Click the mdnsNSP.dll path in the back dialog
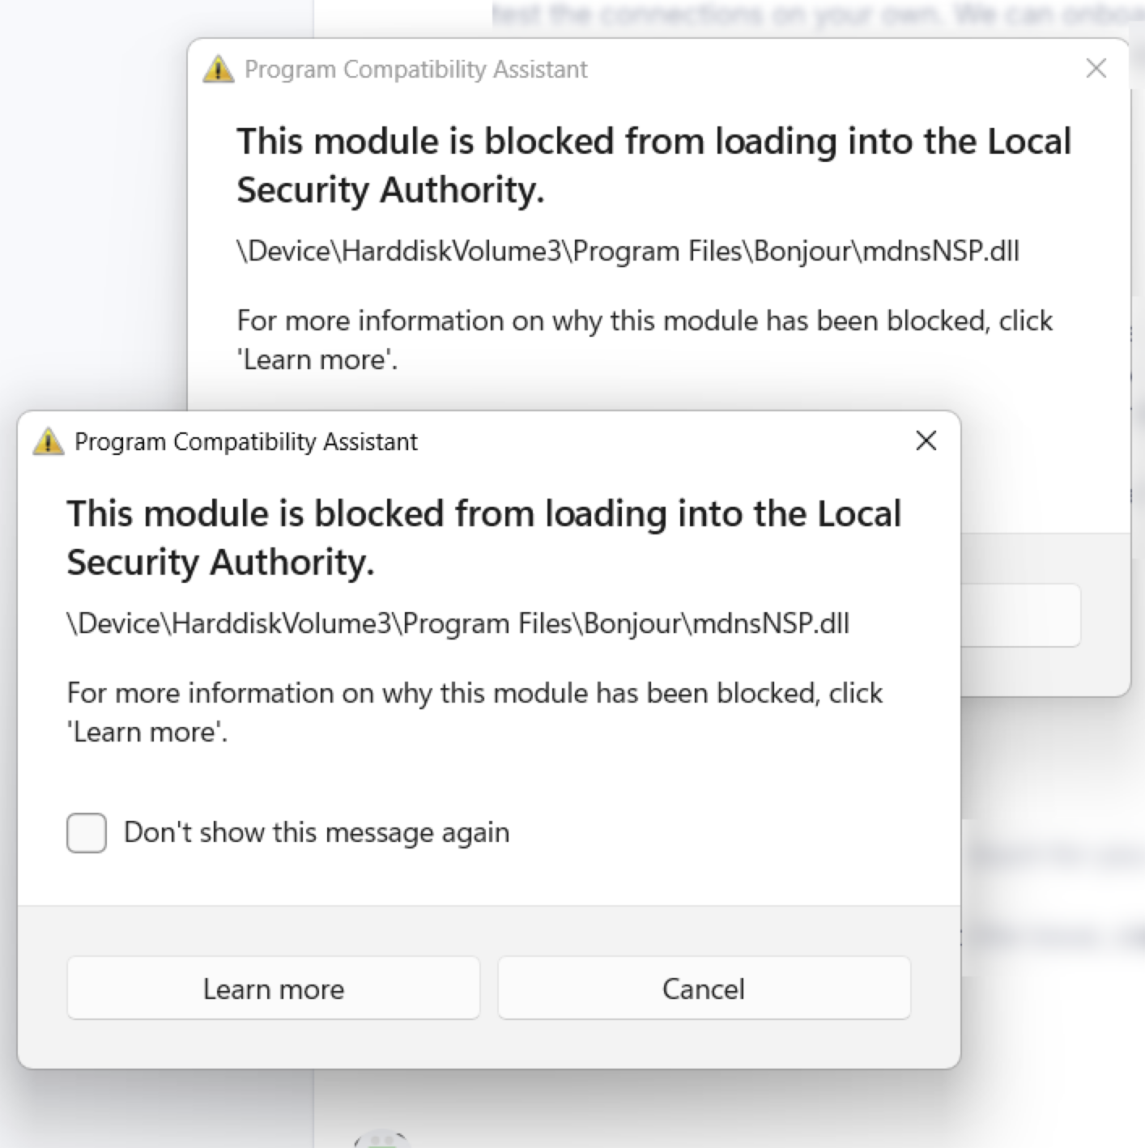1145x1148 pixels. (x=628, y=251)
